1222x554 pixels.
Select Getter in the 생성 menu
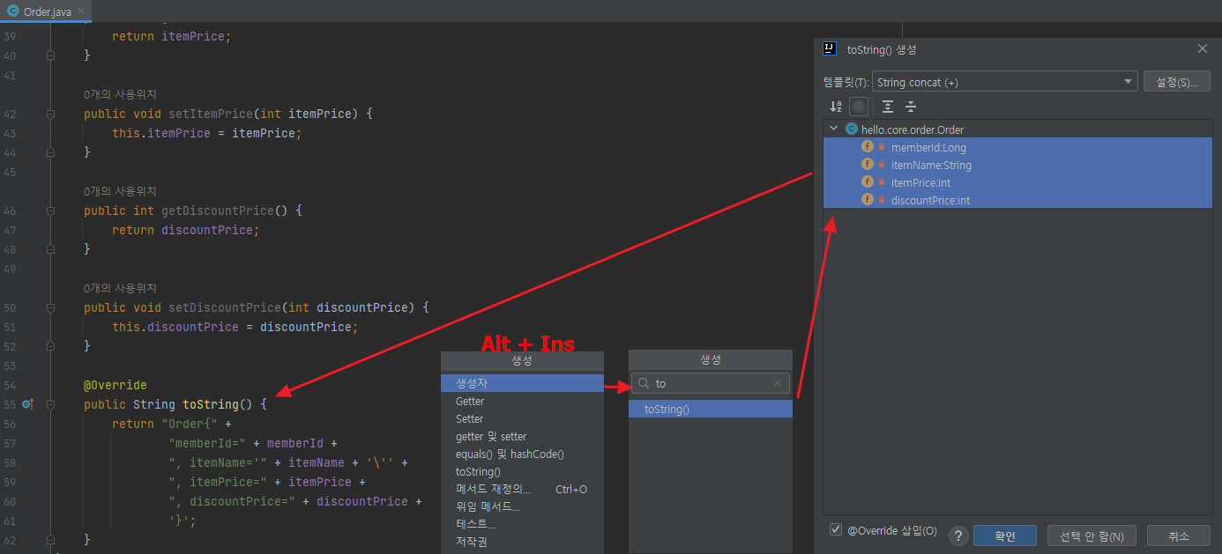[522, 401]
